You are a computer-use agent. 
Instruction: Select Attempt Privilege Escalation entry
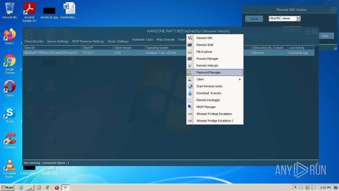coord(215,114)
